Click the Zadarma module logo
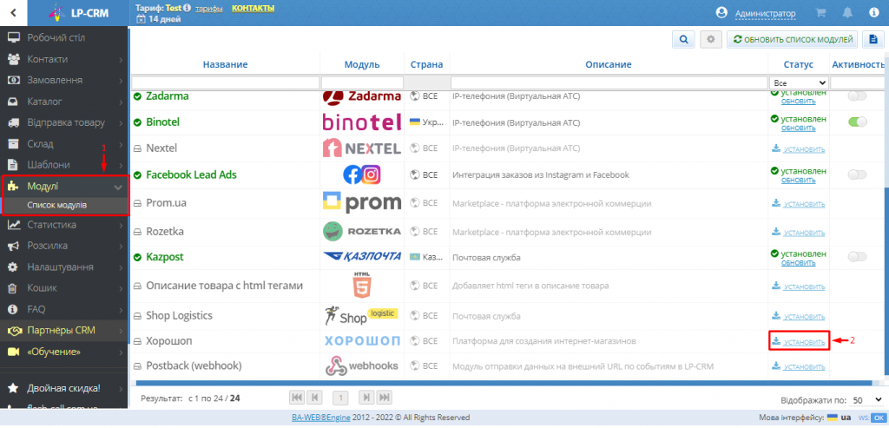The image size is (889, 428). coord(362,97)
